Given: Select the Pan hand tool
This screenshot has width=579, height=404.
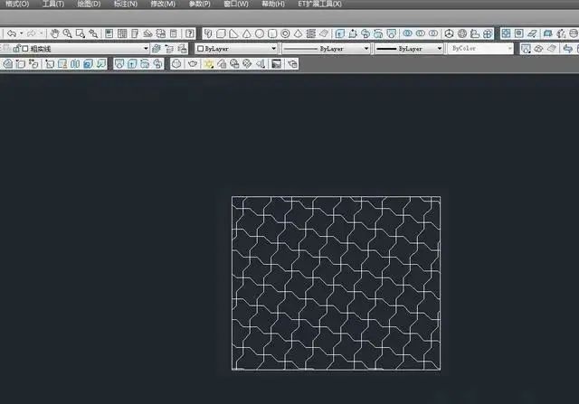Looking at the screenshot, I should (x=54, y=33).
